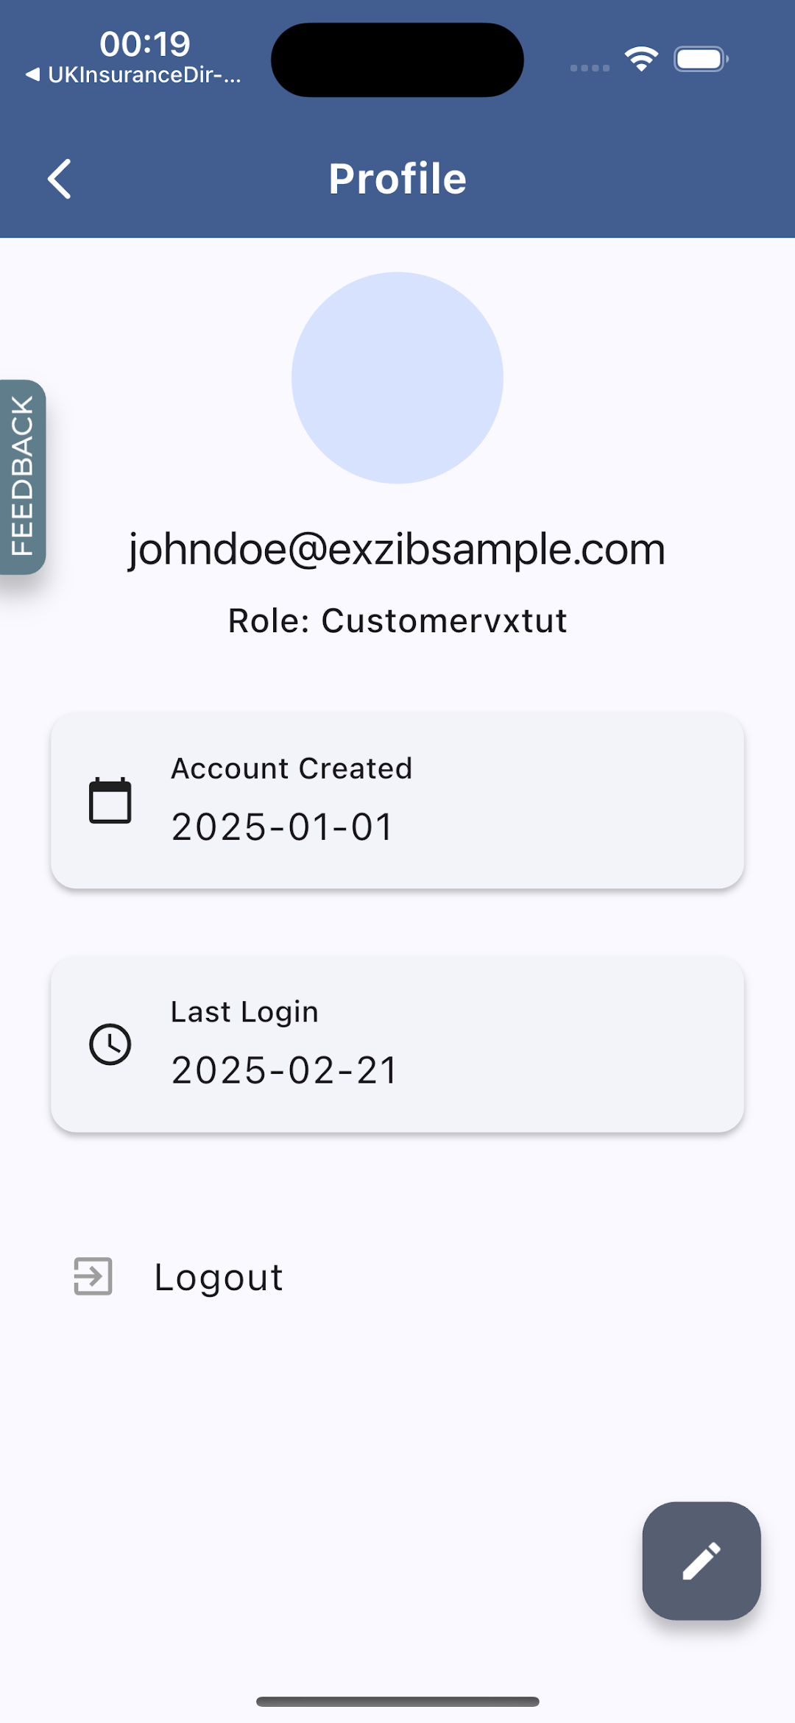Tap the clock icon in Last Login card
This screenshot has width=795, height=1723.
coord(110,1044)
